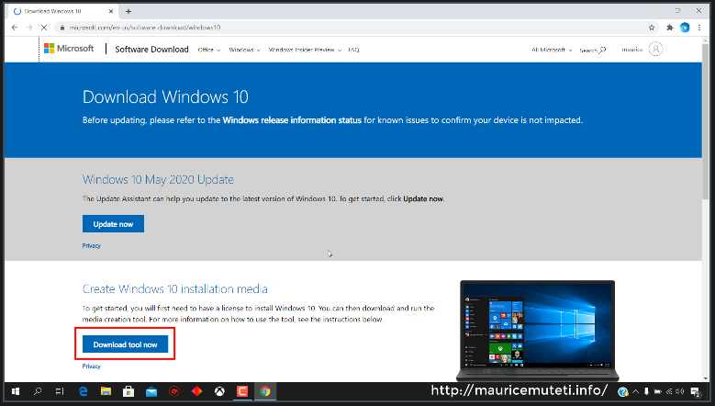Open the notification center in the system tray
The width and height of the screenshot is (715, 406).
click(696, 391)
